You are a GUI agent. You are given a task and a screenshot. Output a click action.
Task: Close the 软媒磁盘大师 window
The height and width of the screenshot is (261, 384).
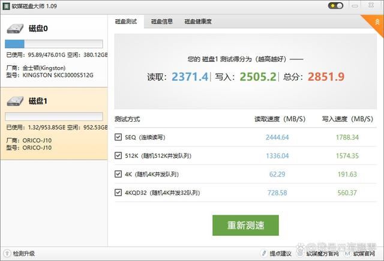click(371, 5)
